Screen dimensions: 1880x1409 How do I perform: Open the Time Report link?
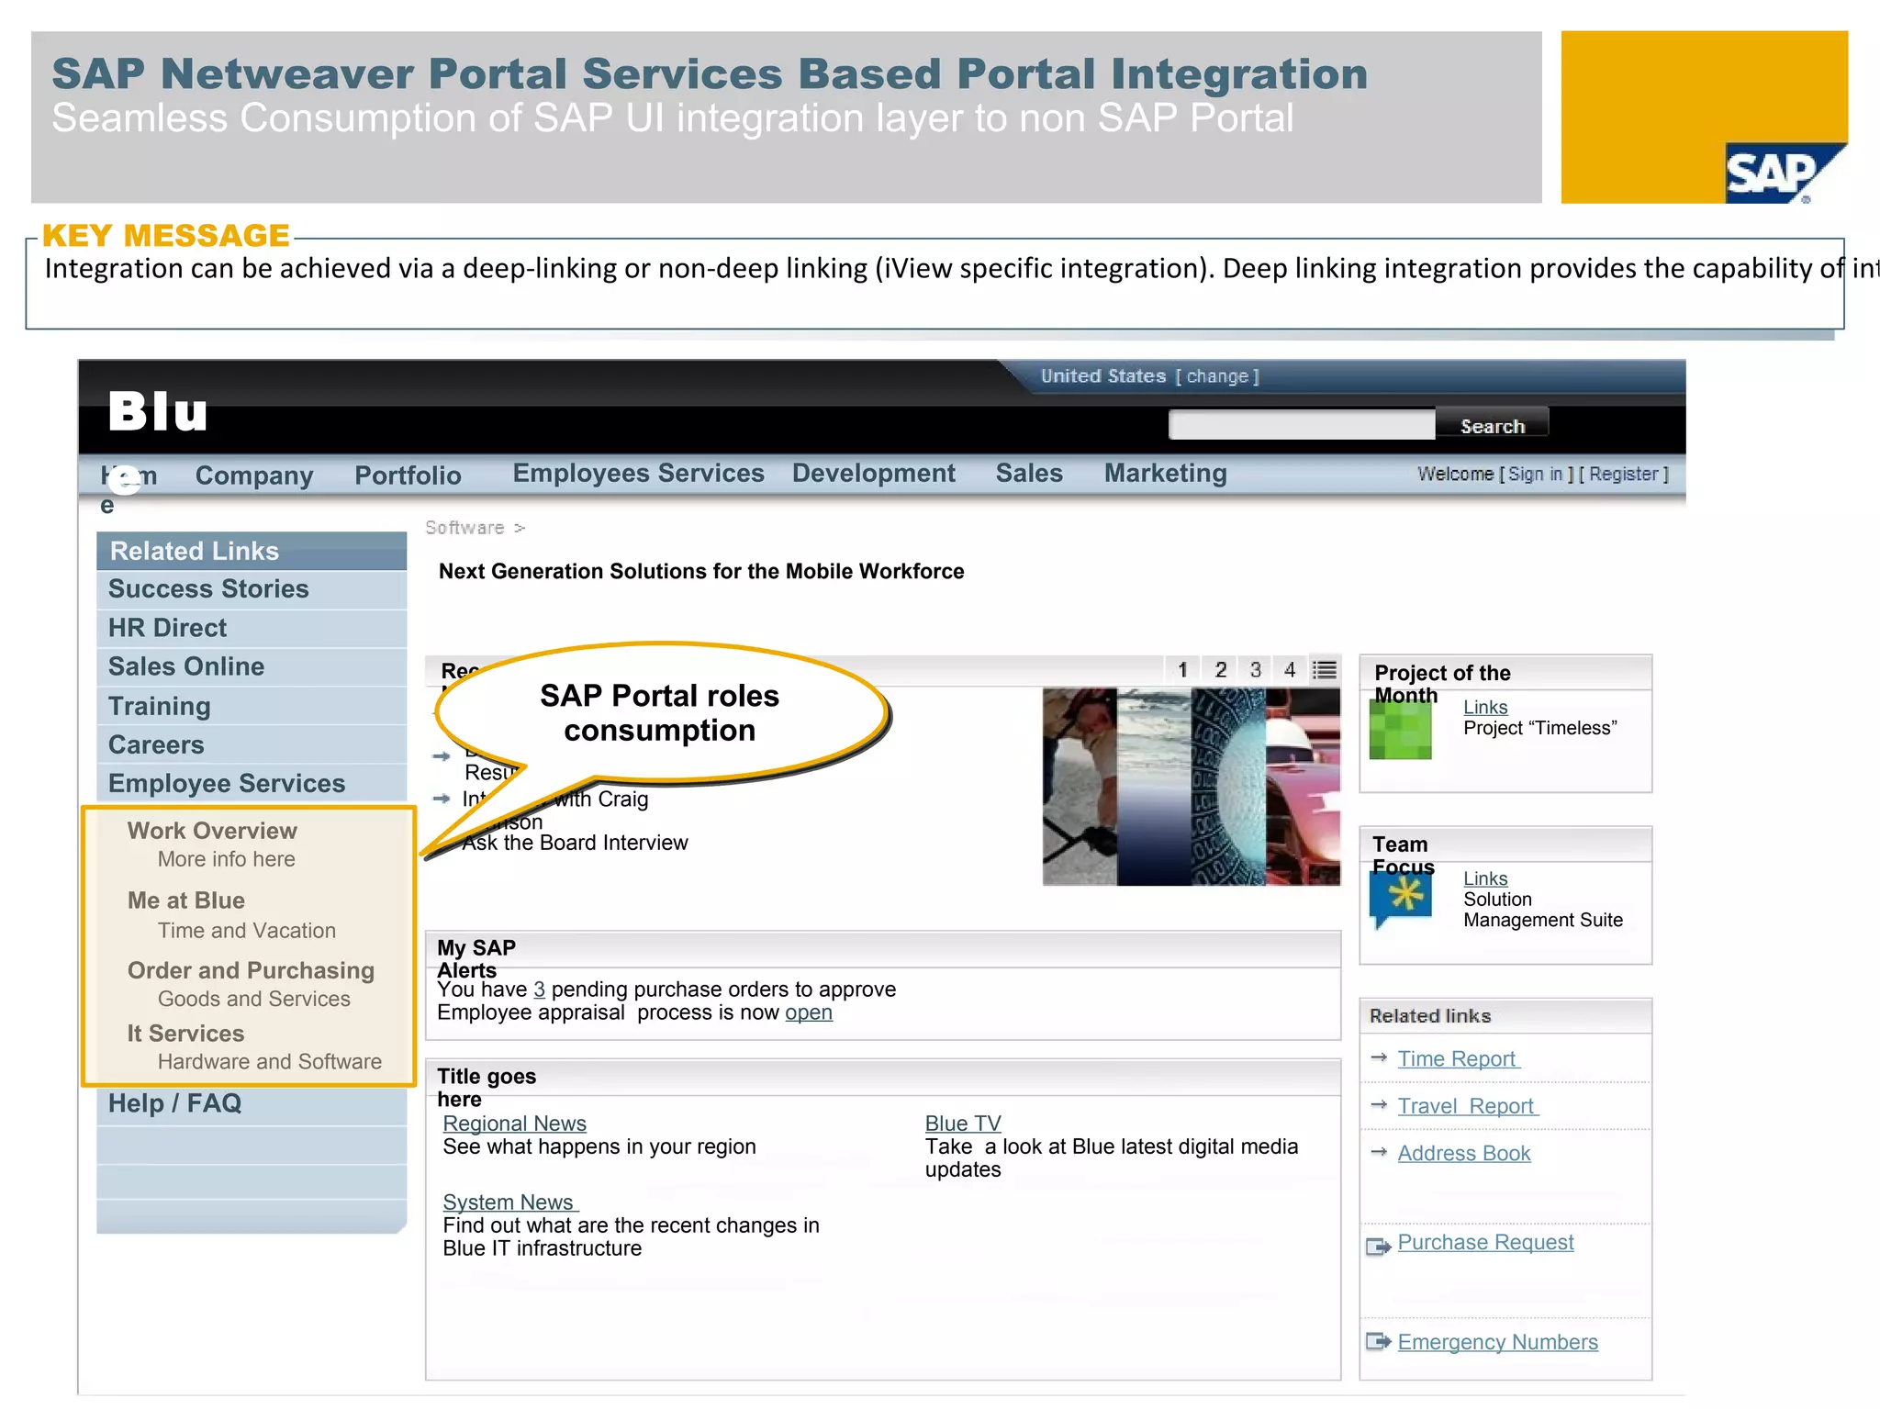click(1459, 1058)
